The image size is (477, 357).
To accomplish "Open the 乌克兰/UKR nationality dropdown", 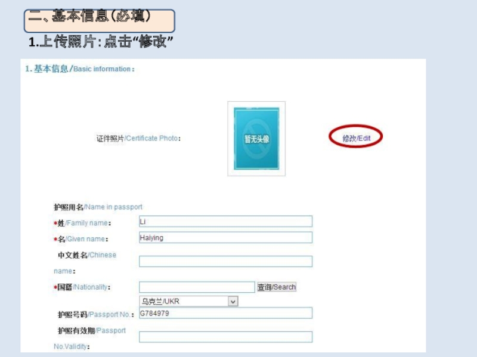I will point(188,302).
